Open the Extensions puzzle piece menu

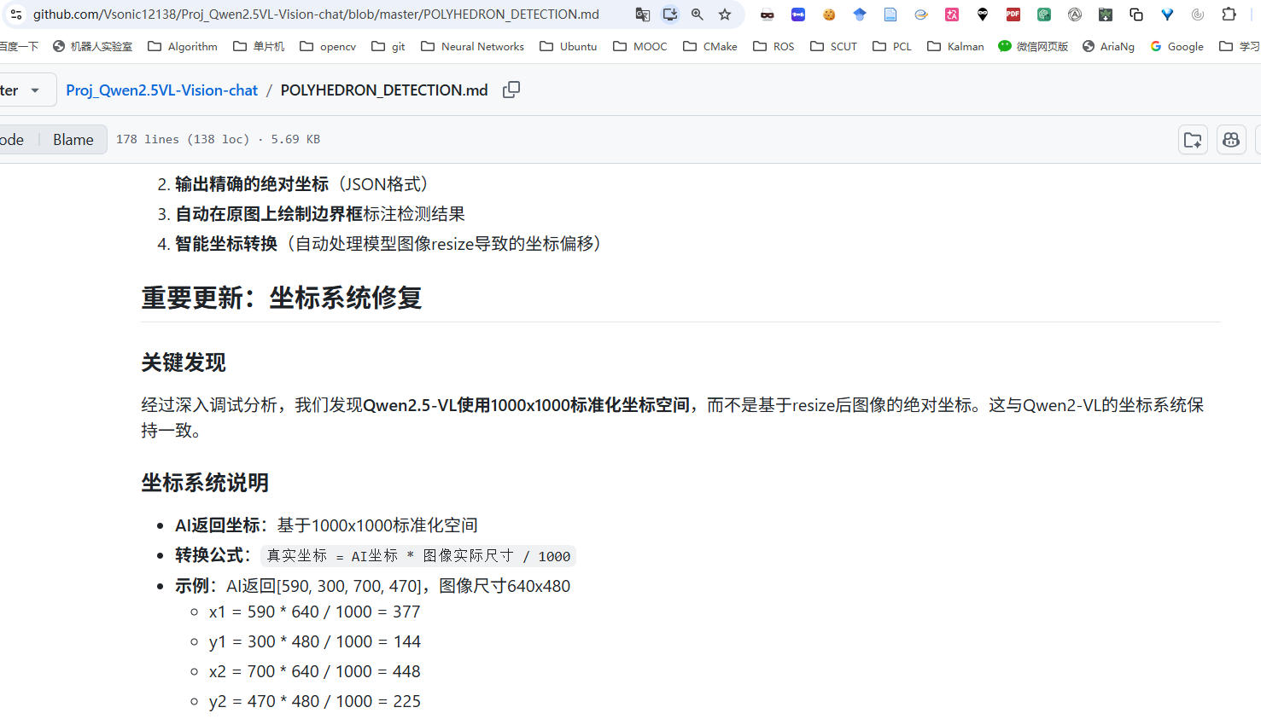click(x=1229, y=14)
